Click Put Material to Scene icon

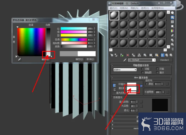(116, 55)
